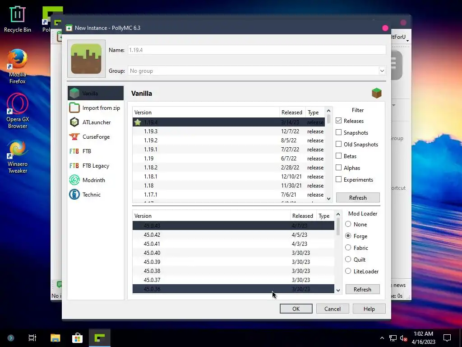The height and width of the screenshot is (347, 462).
Task: Click the muted volume tray icon
Action: point(404,338)
